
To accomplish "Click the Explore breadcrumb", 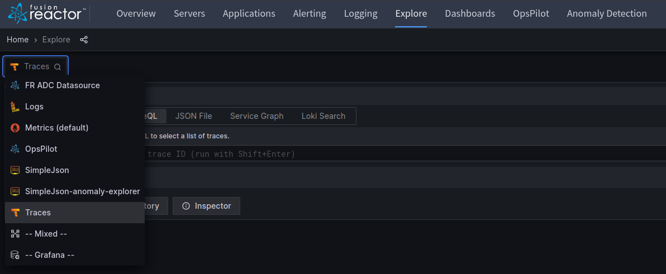I will [56, 40].
